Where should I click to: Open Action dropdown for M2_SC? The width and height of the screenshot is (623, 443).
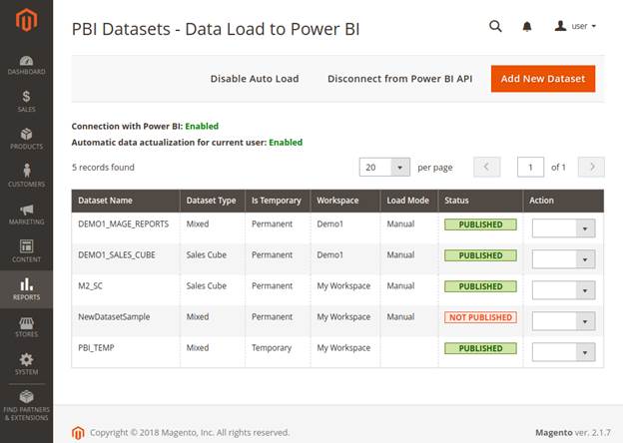563,290
